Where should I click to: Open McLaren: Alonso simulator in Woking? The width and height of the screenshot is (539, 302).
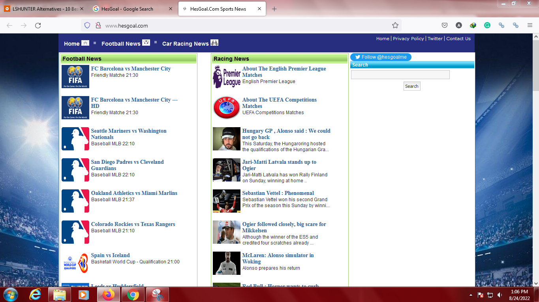(278, 258)
